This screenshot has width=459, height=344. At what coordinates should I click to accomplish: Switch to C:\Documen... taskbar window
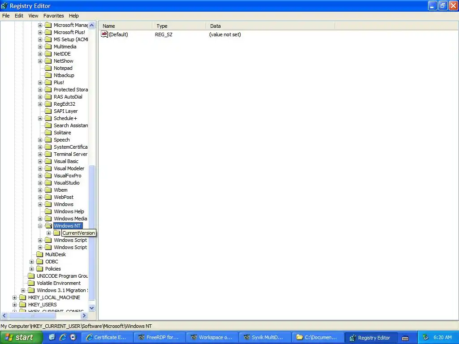pyautogui.click(x=317, y=337)
